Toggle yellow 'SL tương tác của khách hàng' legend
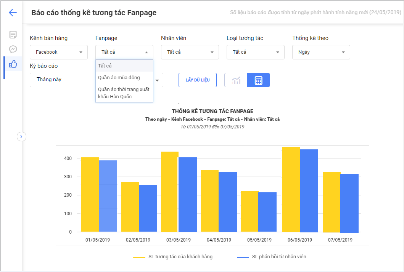 [x=173, y=257]
